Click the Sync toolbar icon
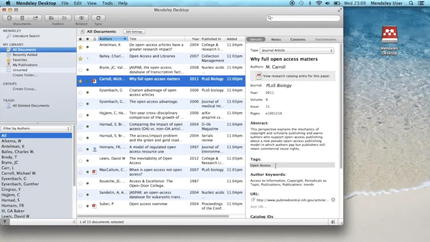The image size is (430, 242). tap(98, 18)
